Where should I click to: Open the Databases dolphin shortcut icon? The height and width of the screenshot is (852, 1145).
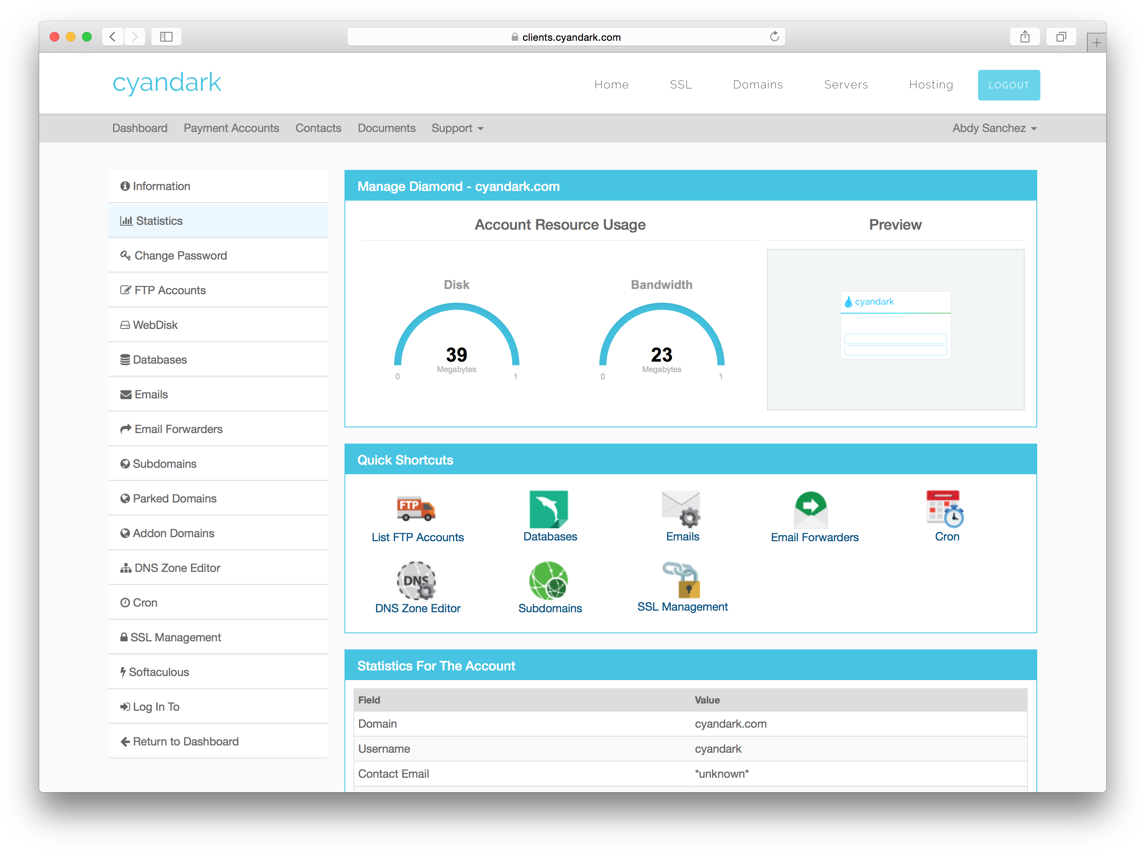point(548,509)
